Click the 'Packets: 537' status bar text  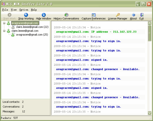pyautogui.click(x=9, y=118)
